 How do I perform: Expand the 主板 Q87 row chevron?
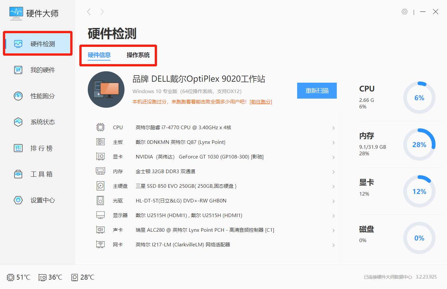[333, 143]
